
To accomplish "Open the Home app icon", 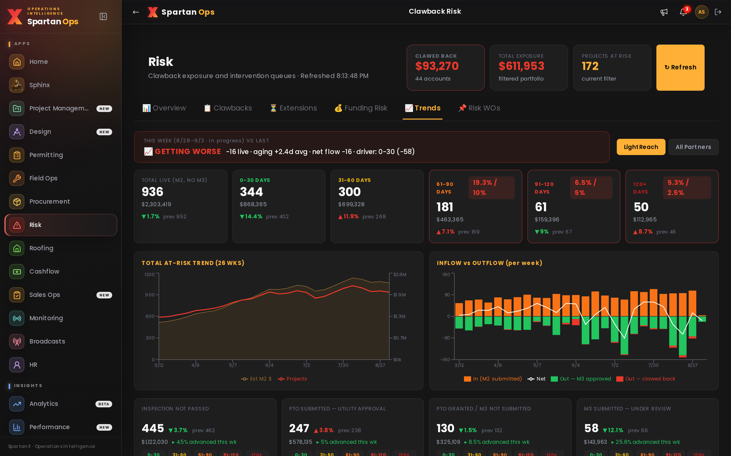I will (17, 62).
